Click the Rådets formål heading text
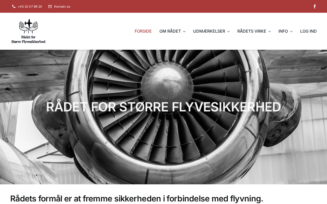 point(137,198)
